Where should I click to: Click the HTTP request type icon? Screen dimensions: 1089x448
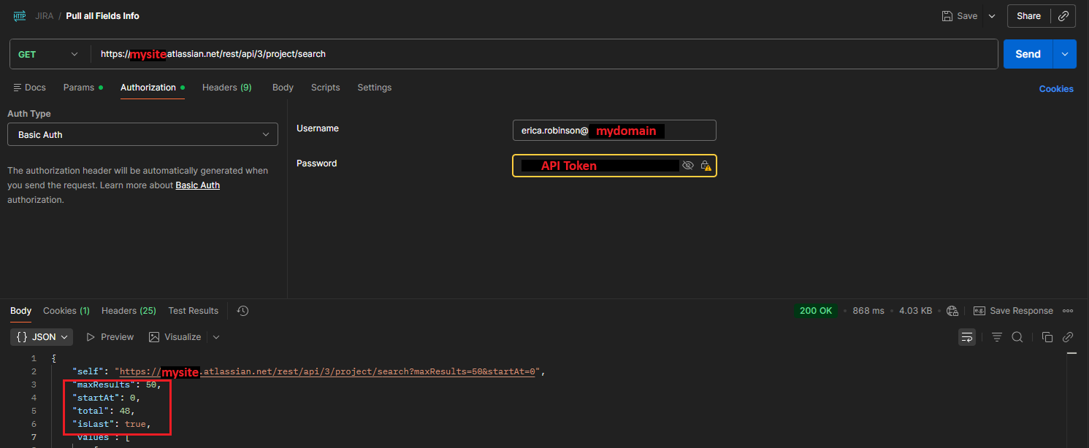pyautogui.click(x=20, y=15)
